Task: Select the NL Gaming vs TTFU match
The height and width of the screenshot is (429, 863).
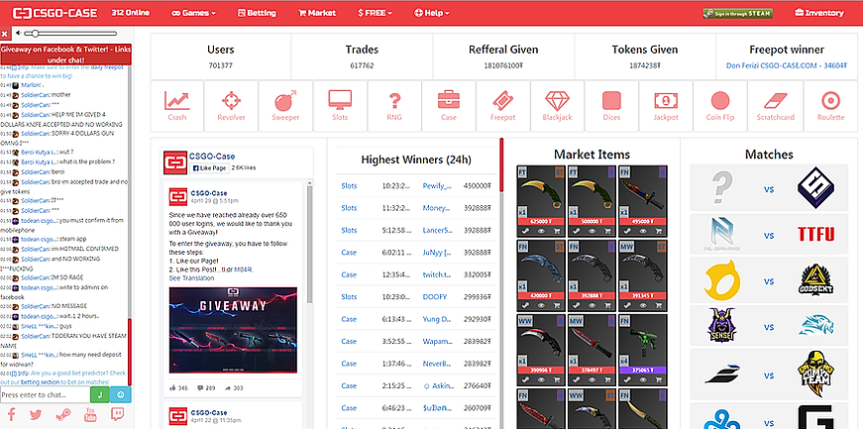Action: [769, 236]
